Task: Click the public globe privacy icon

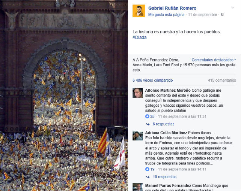Action: click(222, 15)
